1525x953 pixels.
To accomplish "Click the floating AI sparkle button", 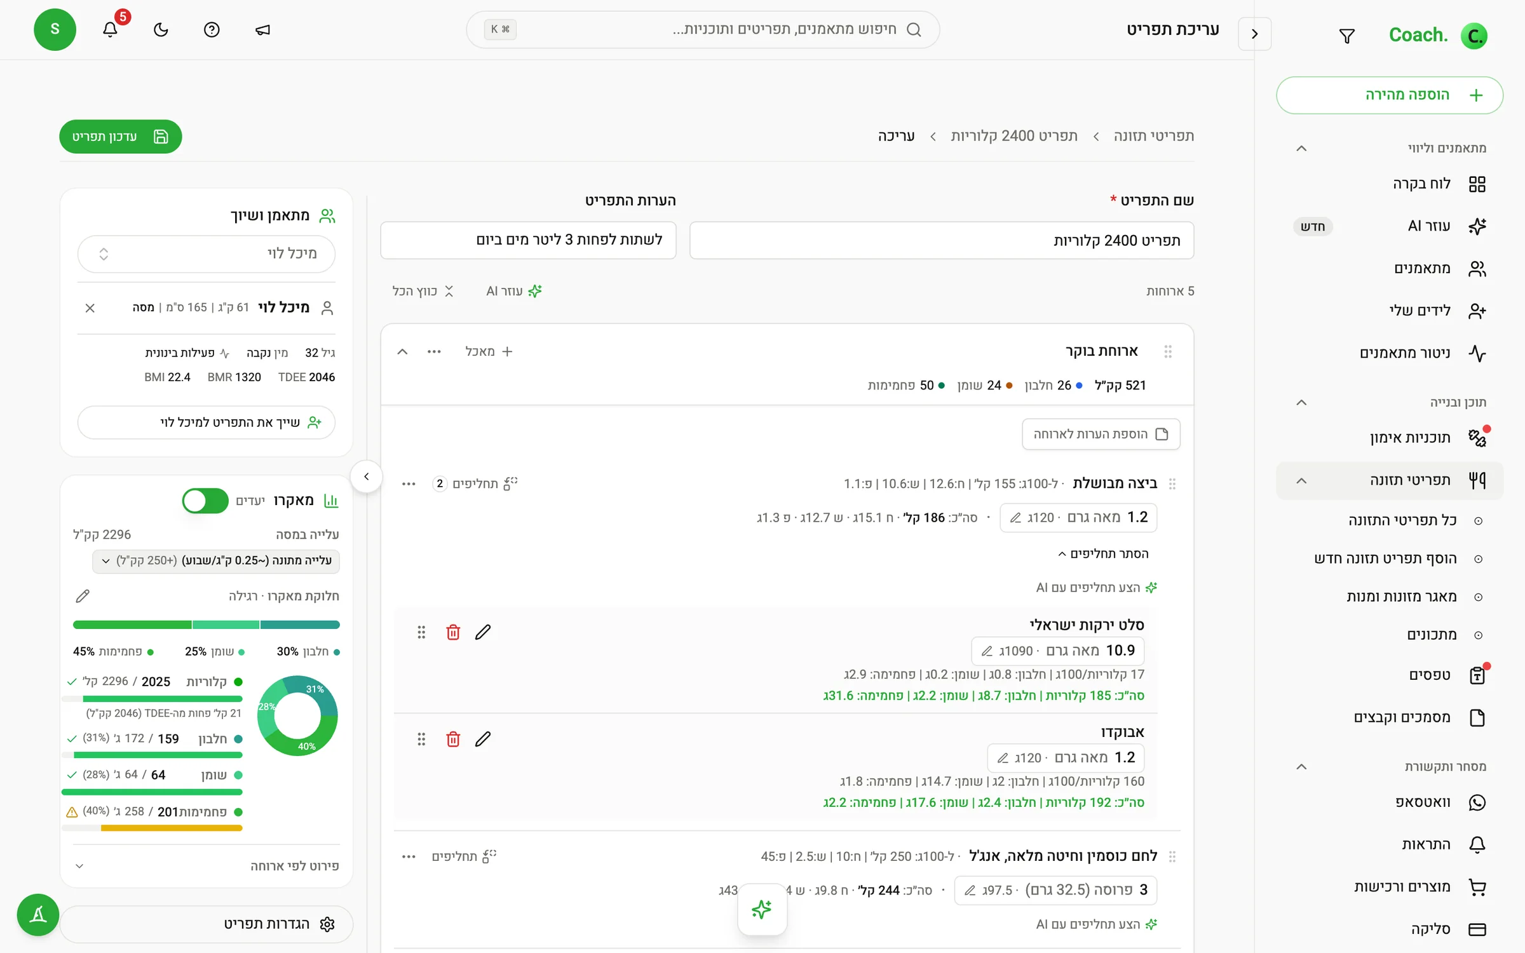I will [762, 909].
